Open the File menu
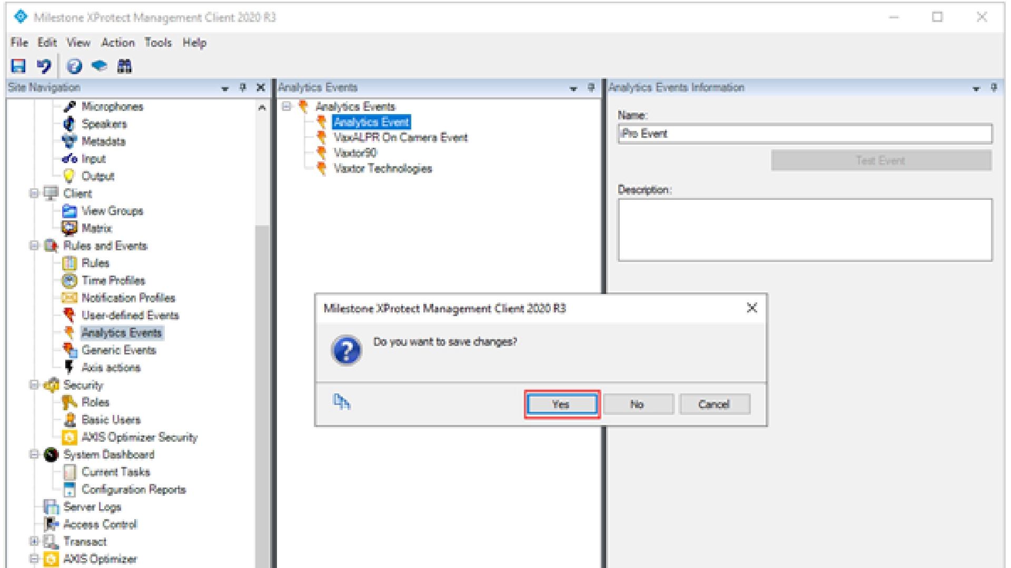1011x568 pixels. pos(19,43)
